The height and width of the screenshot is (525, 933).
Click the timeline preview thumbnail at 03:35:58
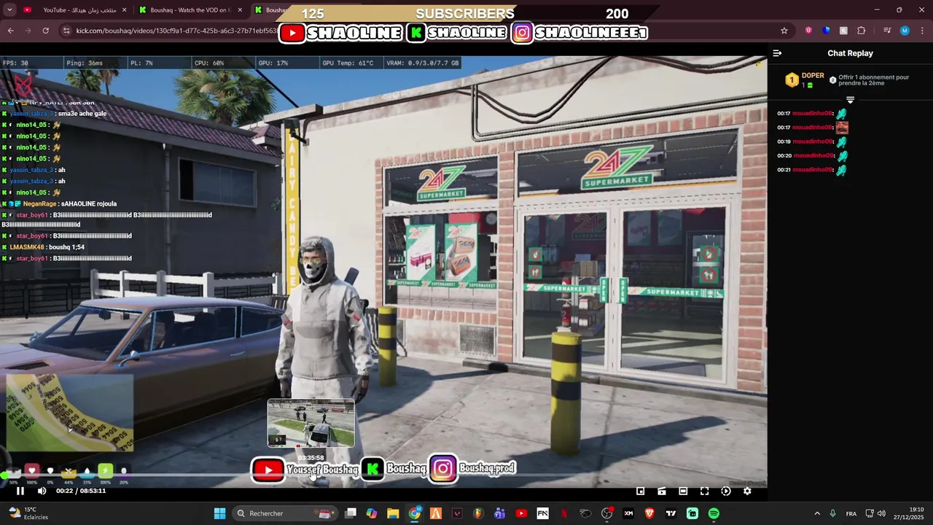(311, 423)
